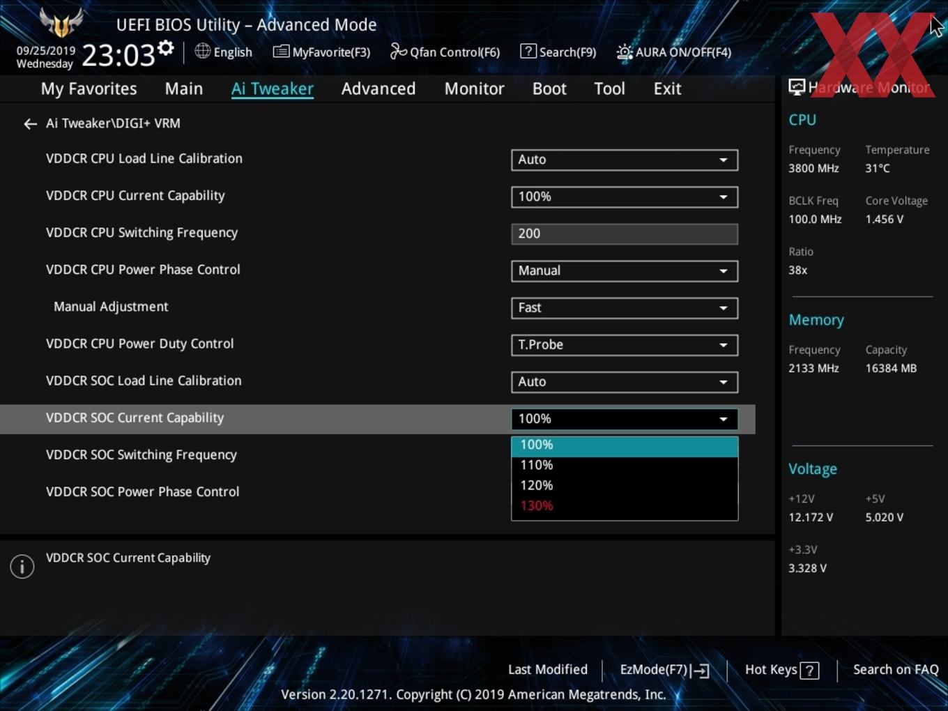The image size is (948, 711).
Task: Click the TUF logo emblem
Action: click(x=61, y=22)
